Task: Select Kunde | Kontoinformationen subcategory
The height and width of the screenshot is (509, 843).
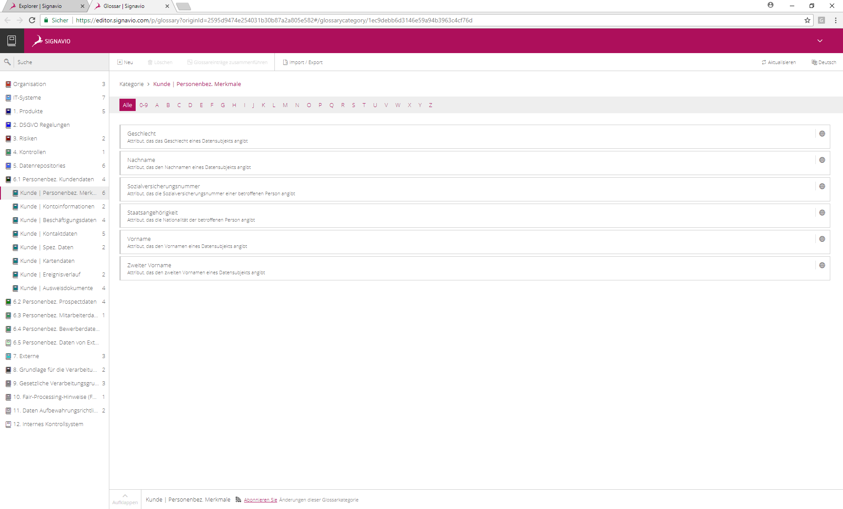Action: coord(54,207)
